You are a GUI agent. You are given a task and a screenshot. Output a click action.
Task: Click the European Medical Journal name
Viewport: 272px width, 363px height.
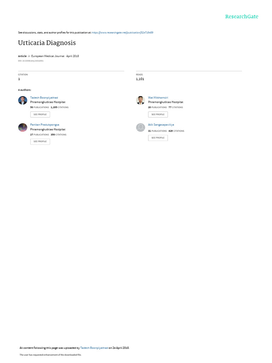pos(48,56)
